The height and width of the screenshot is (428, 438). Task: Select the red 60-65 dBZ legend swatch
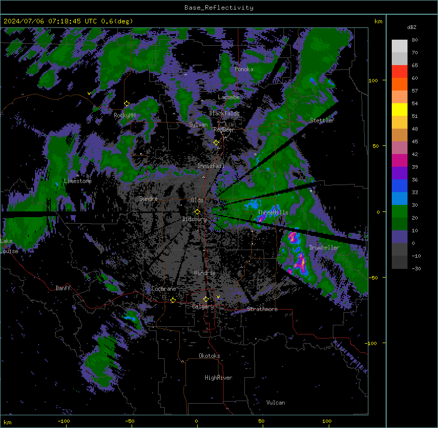point(399,72)
